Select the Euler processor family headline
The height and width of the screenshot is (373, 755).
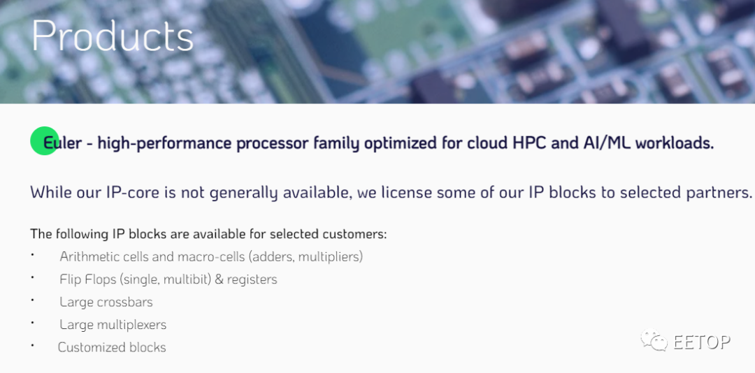click(378, 143)
